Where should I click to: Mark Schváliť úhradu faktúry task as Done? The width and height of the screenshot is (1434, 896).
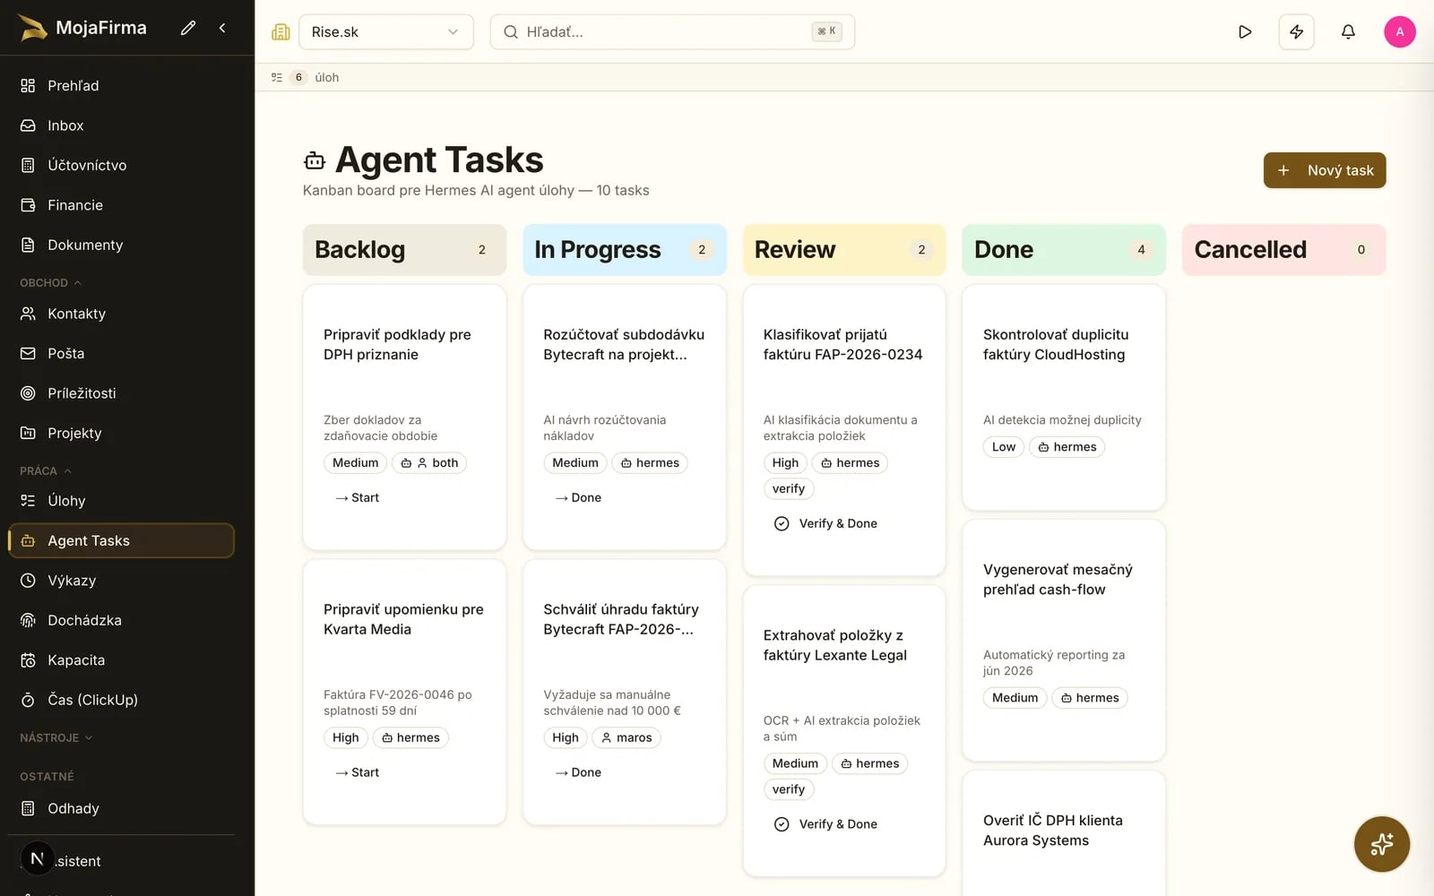pos(577,772)
